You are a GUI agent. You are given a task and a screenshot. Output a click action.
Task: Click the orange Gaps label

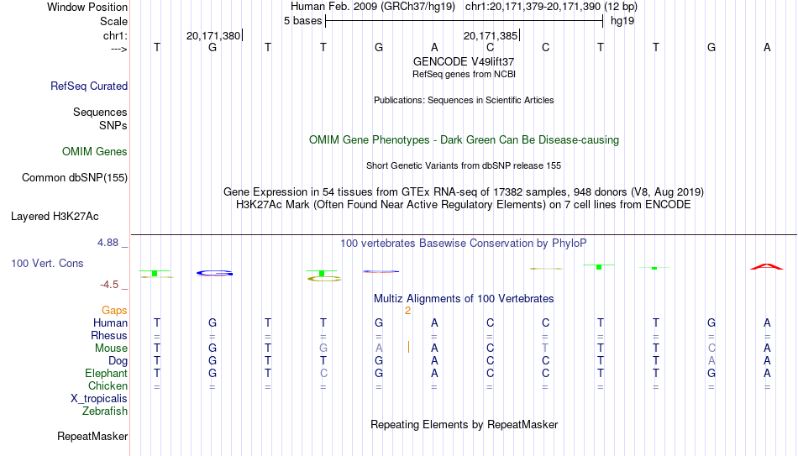[x=114, y=310]
